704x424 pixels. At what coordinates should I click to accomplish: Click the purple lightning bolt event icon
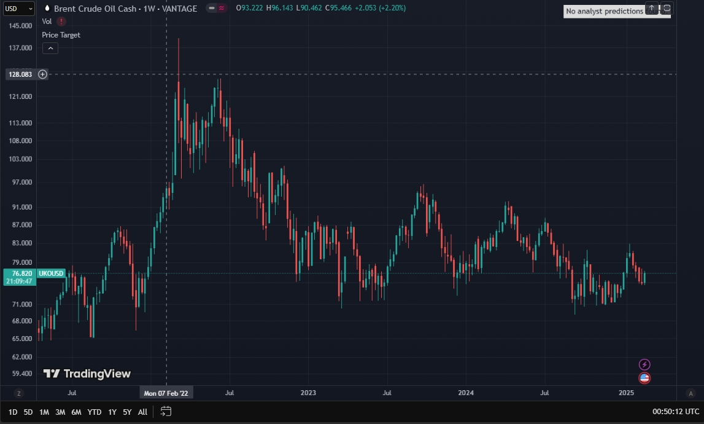click(644, 364)
